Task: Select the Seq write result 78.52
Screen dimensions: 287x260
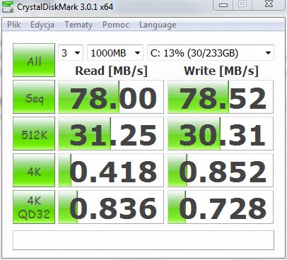Action: click(x=221, y=97)
